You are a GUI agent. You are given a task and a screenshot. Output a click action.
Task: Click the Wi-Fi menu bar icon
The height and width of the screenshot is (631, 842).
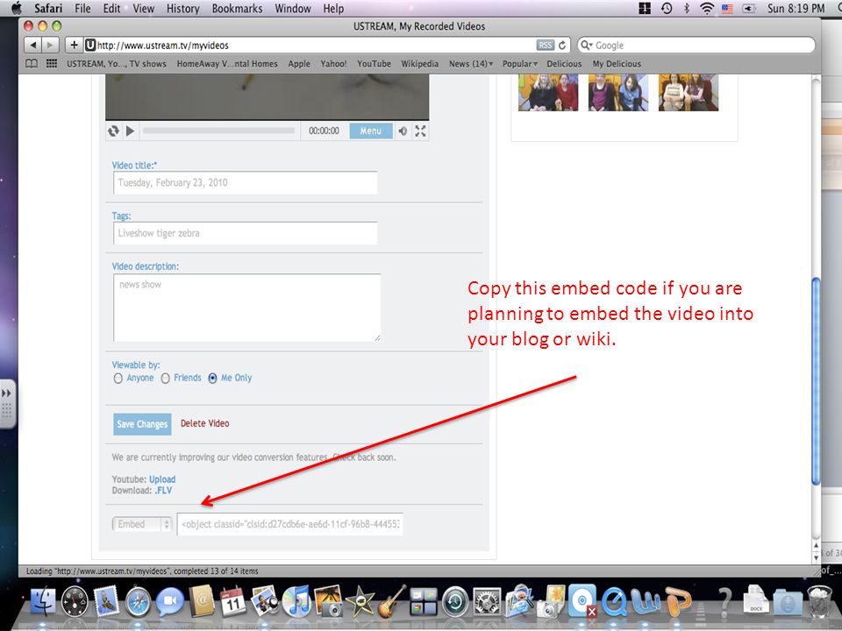707,8
